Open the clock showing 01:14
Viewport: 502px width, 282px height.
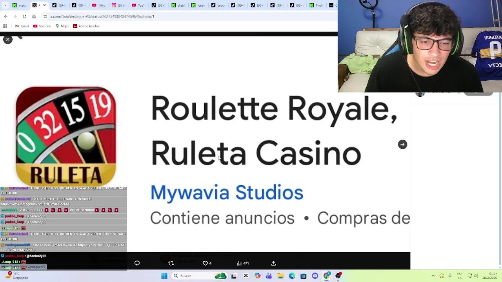(x=490, y=276)
